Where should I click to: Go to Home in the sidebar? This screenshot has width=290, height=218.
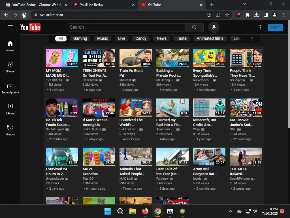point(10,46)
